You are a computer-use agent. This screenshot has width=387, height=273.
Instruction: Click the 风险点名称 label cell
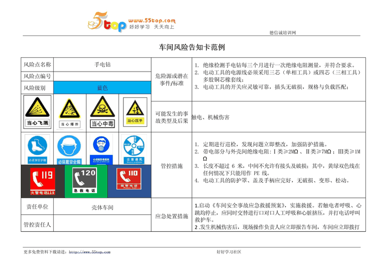point(37,64)
